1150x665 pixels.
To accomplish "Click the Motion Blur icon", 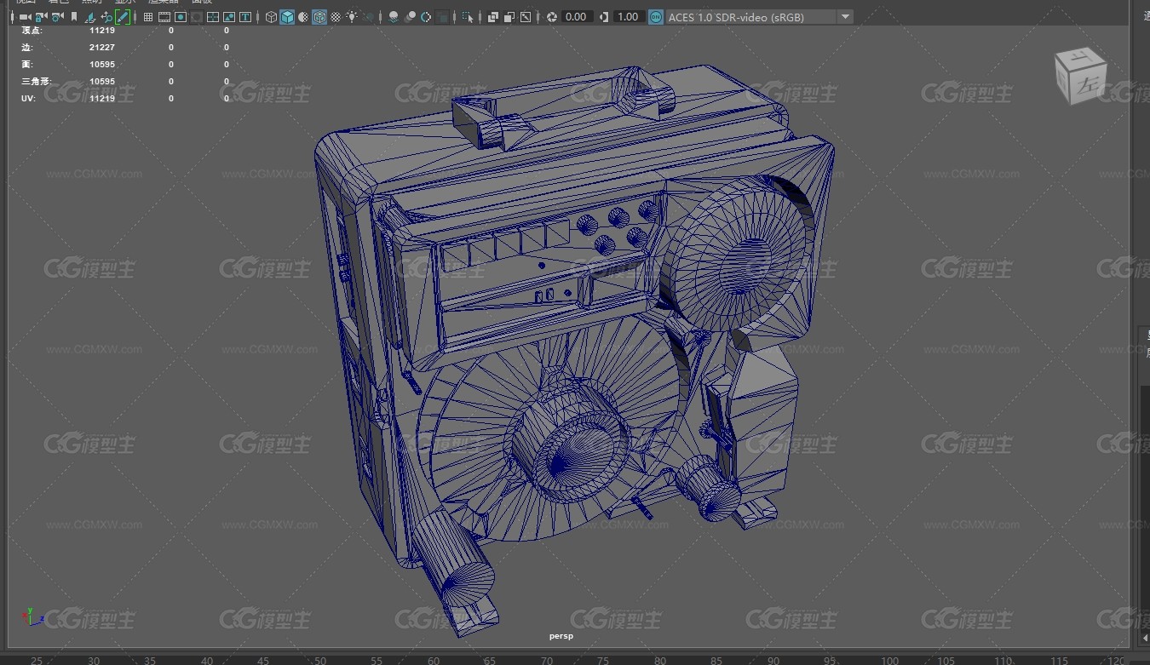I will [x=410, y=16].
